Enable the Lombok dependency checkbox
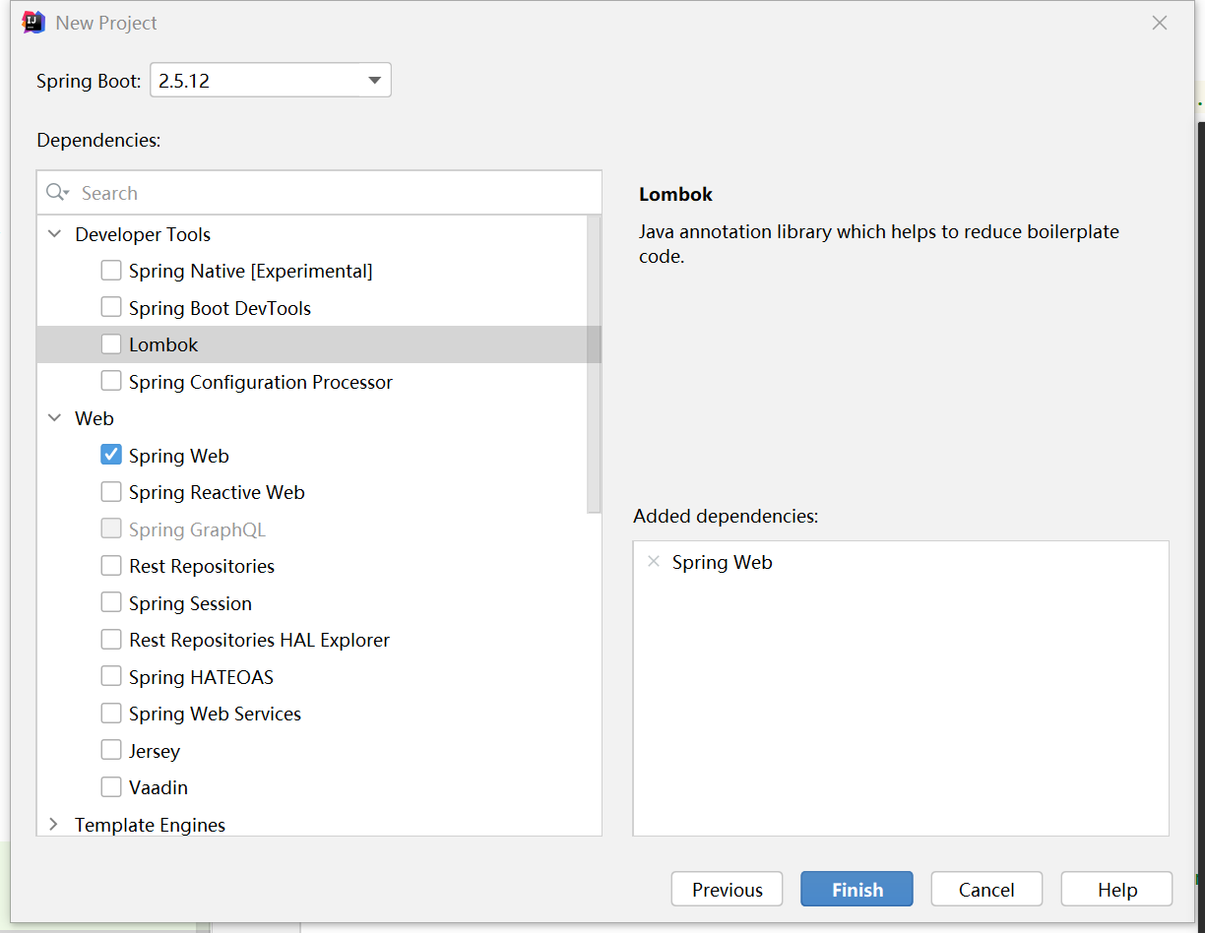This screenshot has width=1205, height=933. [x=111, y=344]
